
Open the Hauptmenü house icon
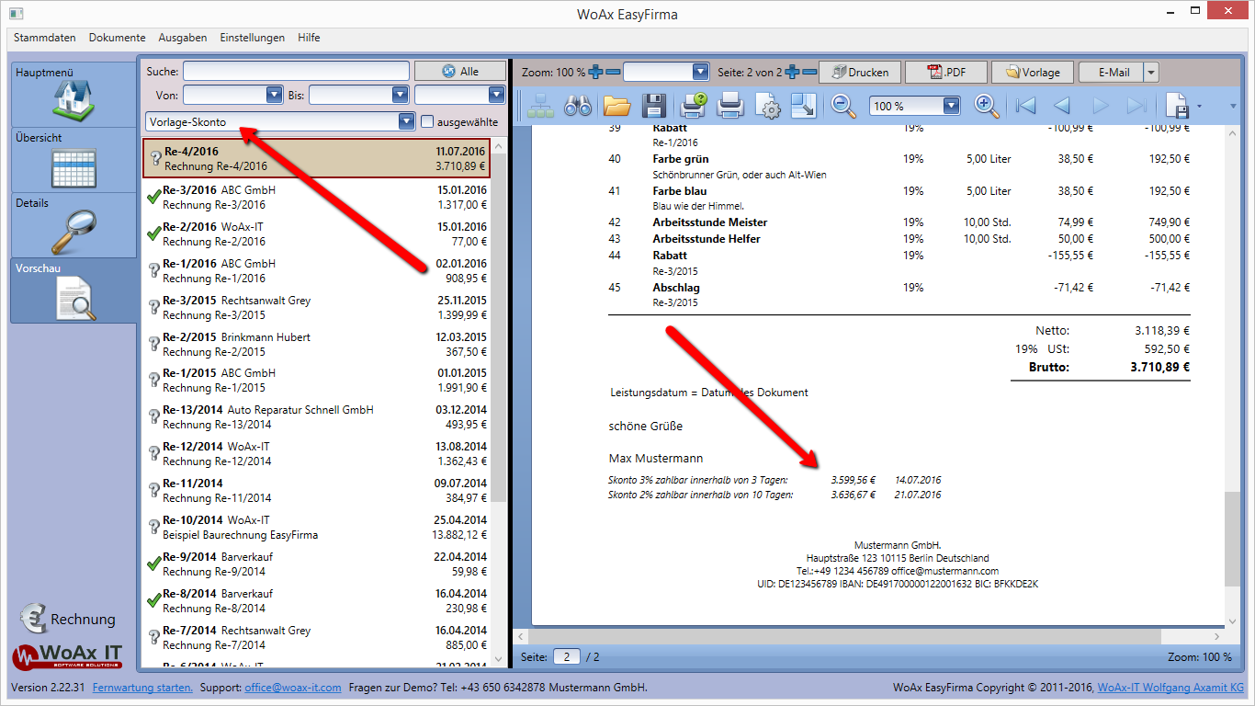72,99
